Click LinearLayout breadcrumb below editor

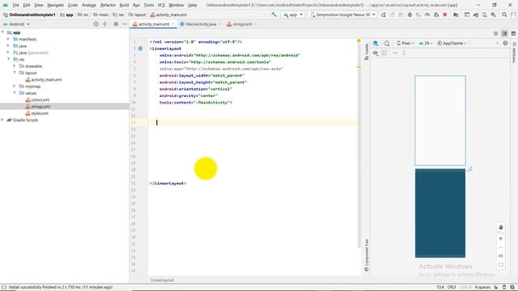coord(162,280)
